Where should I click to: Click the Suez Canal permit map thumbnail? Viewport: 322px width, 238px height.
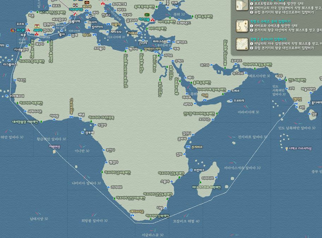pyautogui.click(x=242, y=26)
